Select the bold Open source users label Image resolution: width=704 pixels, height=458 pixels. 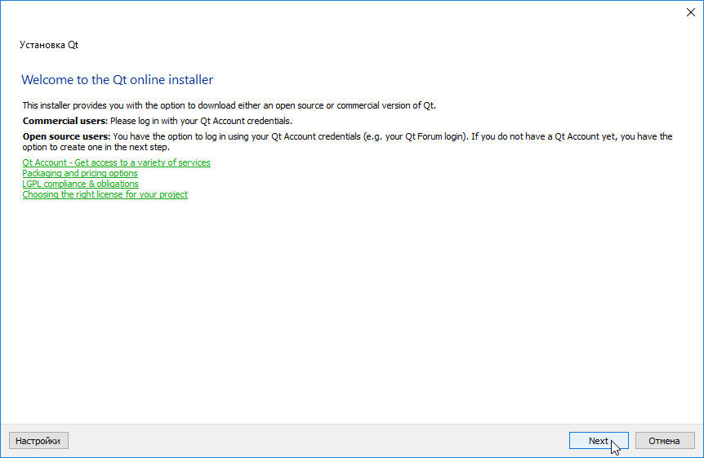click(x=65, y=136)
